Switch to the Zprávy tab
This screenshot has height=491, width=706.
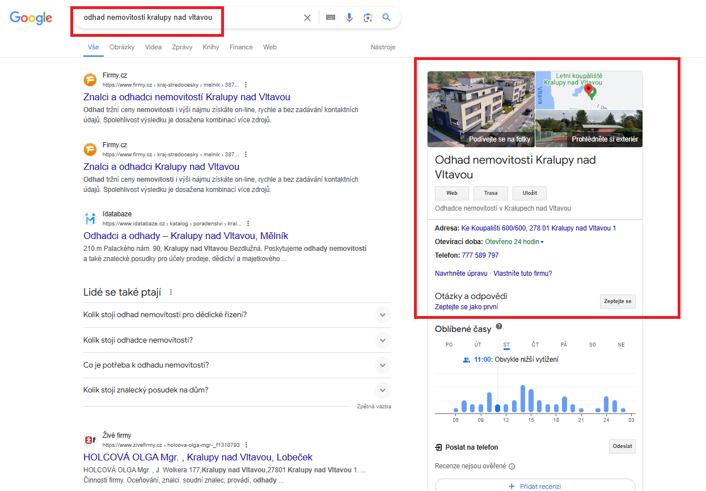(x=182, y=48)
